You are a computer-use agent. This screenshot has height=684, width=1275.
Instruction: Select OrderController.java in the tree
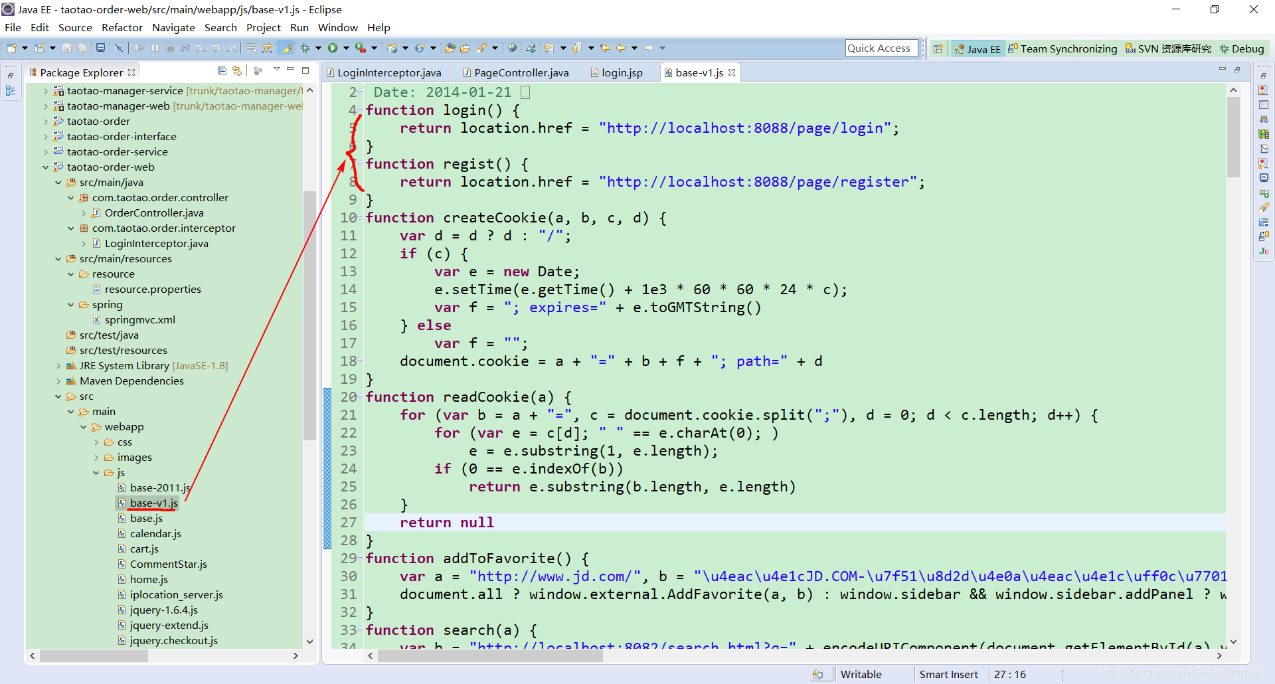pyautogui.click(x=154, y=213)
